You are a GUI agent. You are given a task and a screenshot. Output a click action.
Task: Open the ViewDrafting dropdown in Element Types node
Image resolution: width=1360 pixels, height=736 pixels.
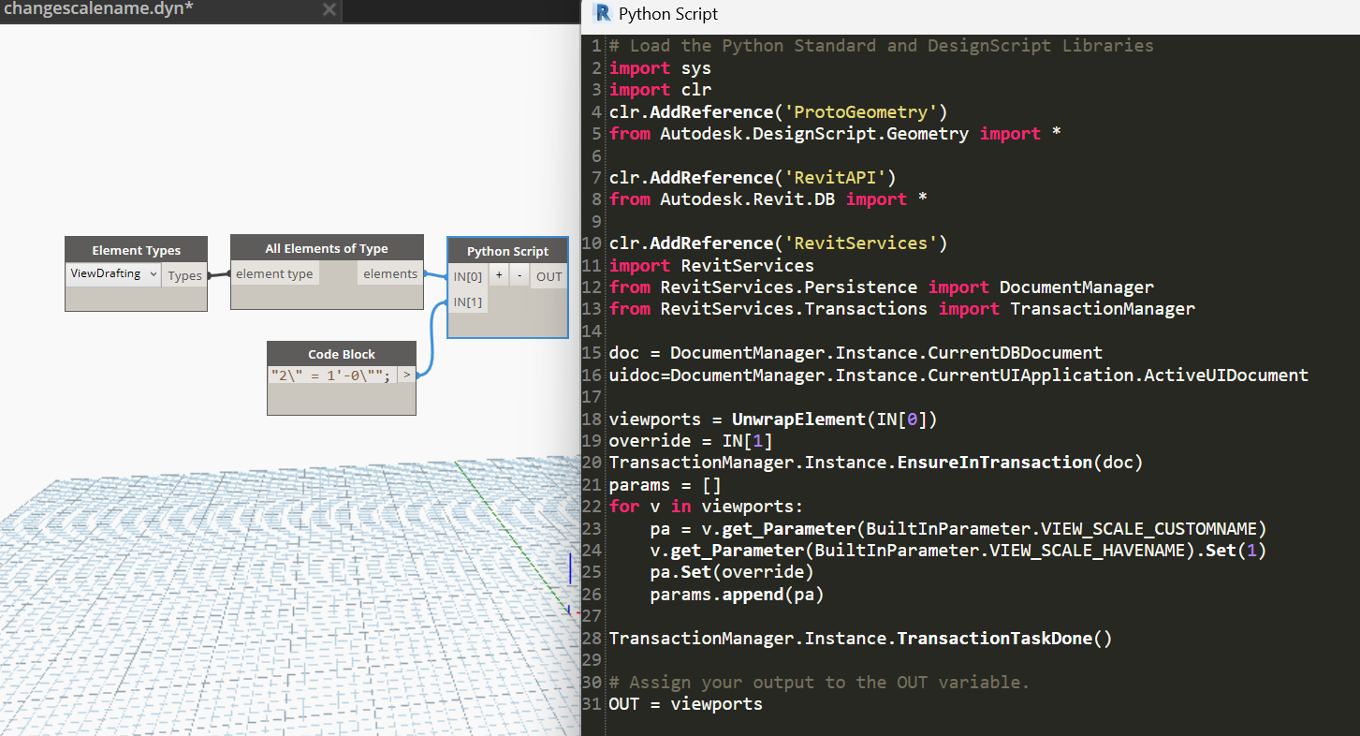pyautogui.click(x=114, y=274)
